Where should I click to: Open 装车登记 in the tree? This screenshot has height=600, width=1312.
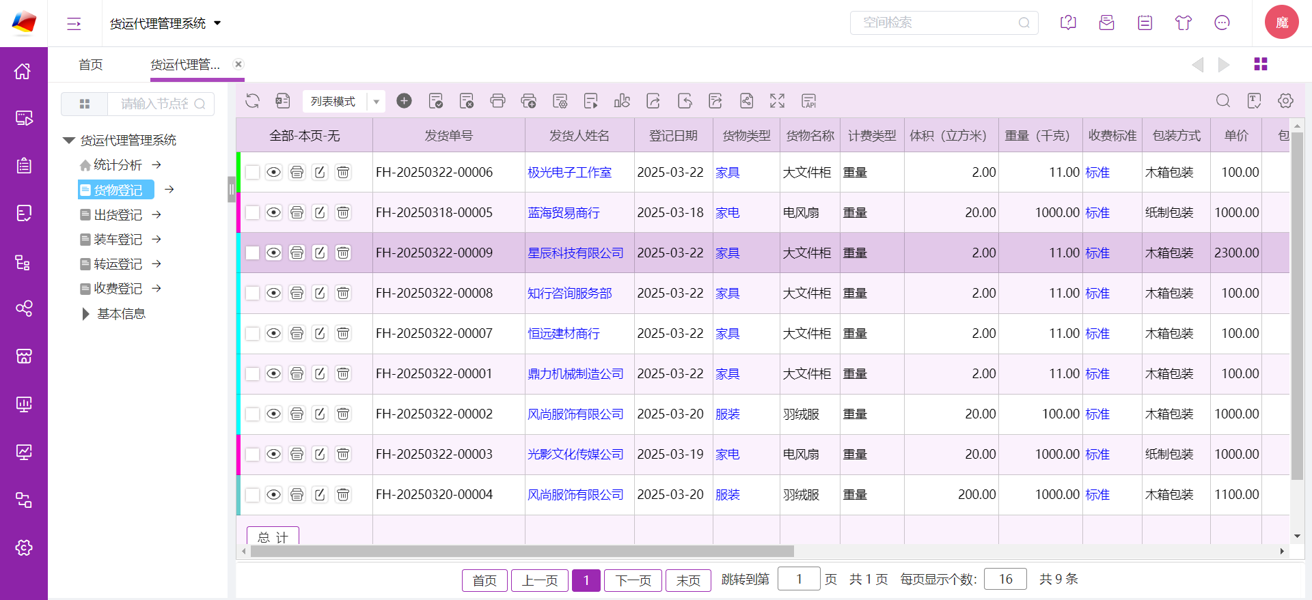(x=118, y=239)
